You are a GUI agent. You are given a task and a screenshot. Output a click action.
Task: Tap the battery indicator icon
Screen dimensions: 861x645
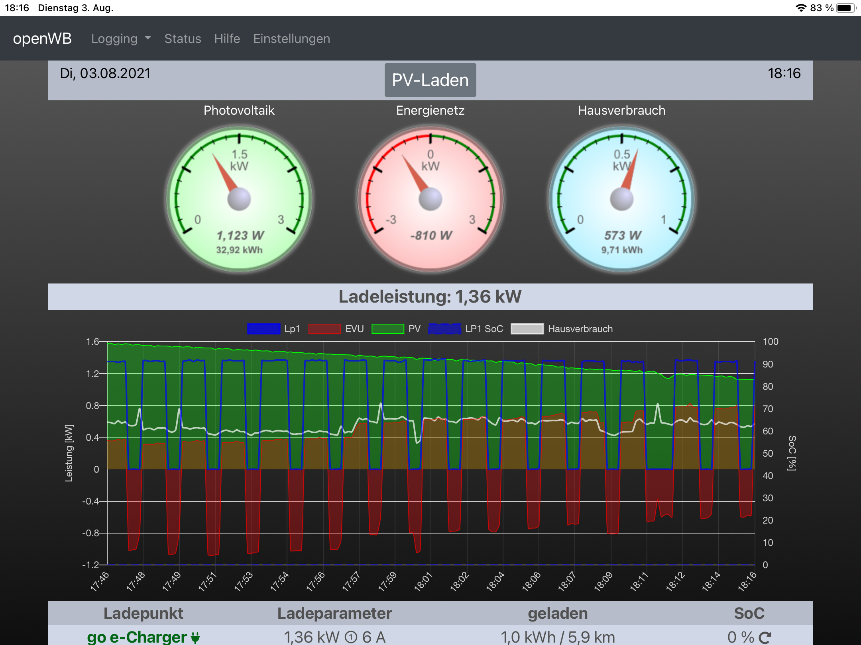[x=845, y=8]
